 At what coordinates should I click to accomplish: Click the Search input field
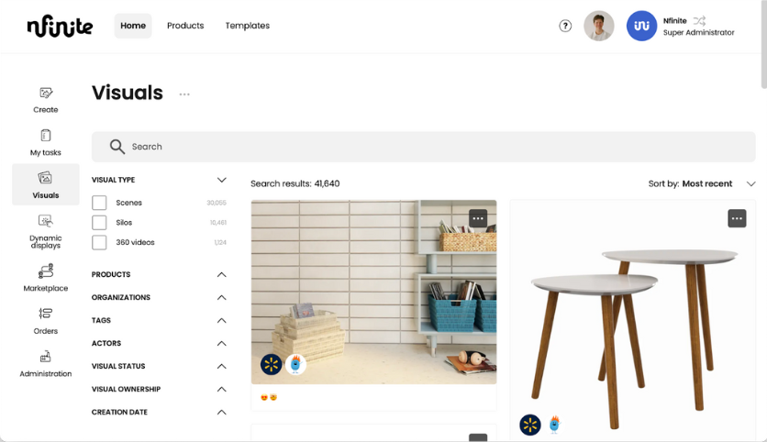tap(424, 147)
